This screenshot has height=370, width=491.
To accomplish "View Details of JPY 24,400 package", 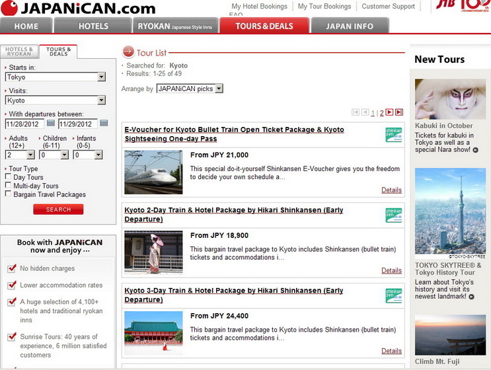I will click(391, 351).
